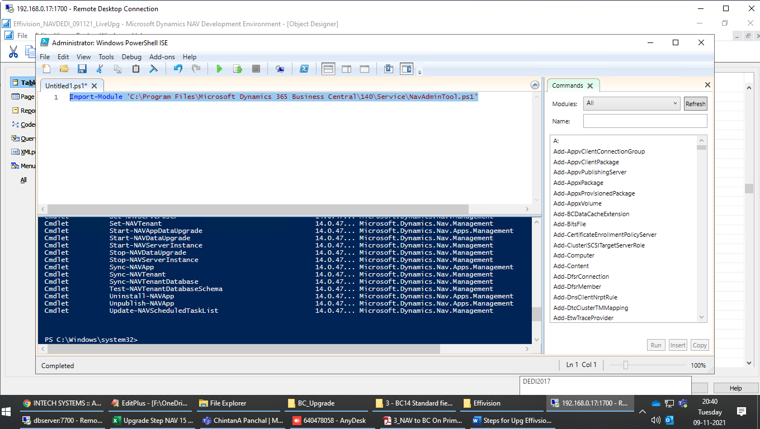Open the Upgrade Step NAV Excel taskbar item

(x=153, y=421)
